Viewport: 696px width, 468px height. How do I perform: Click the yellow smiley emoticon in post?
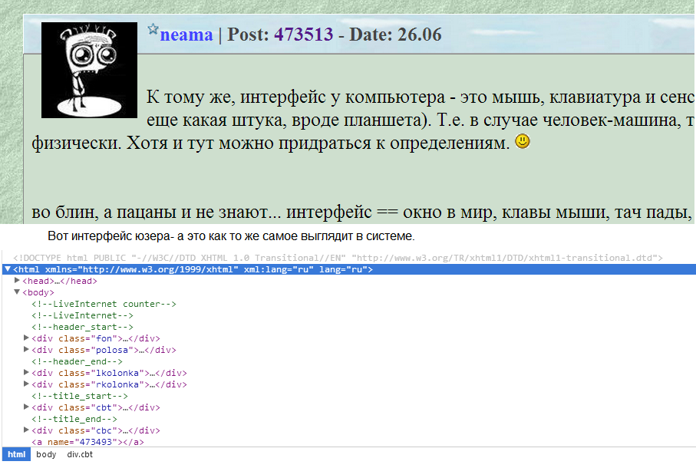click(x=523, y=141)
